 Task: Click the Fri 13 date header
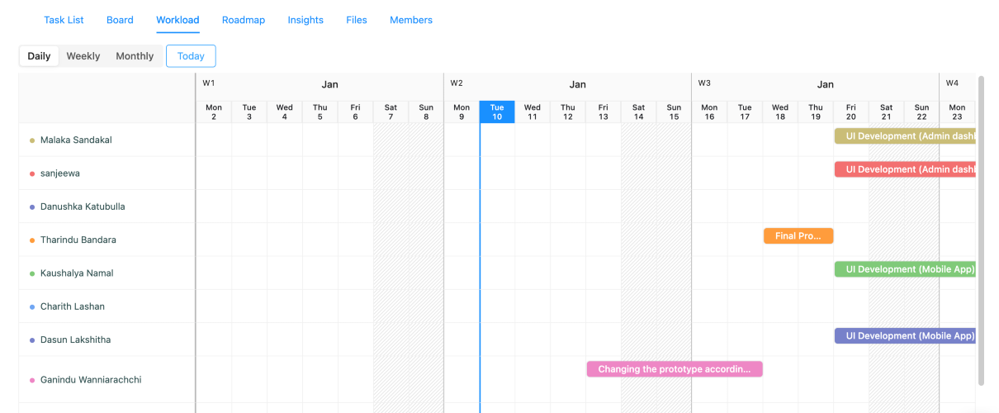pyautogui.click(x=604, y=112)
